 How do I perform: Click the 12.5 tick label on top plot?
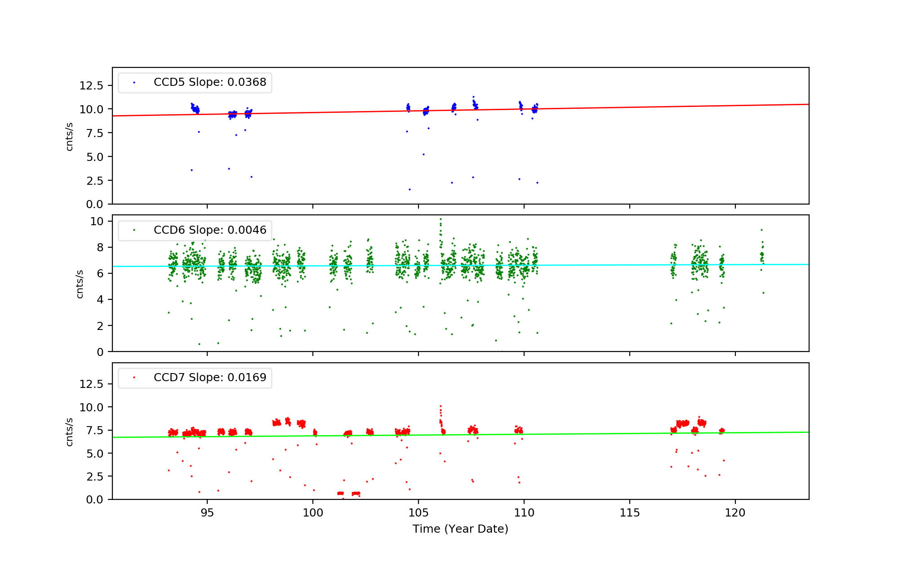tap(91, 85)
